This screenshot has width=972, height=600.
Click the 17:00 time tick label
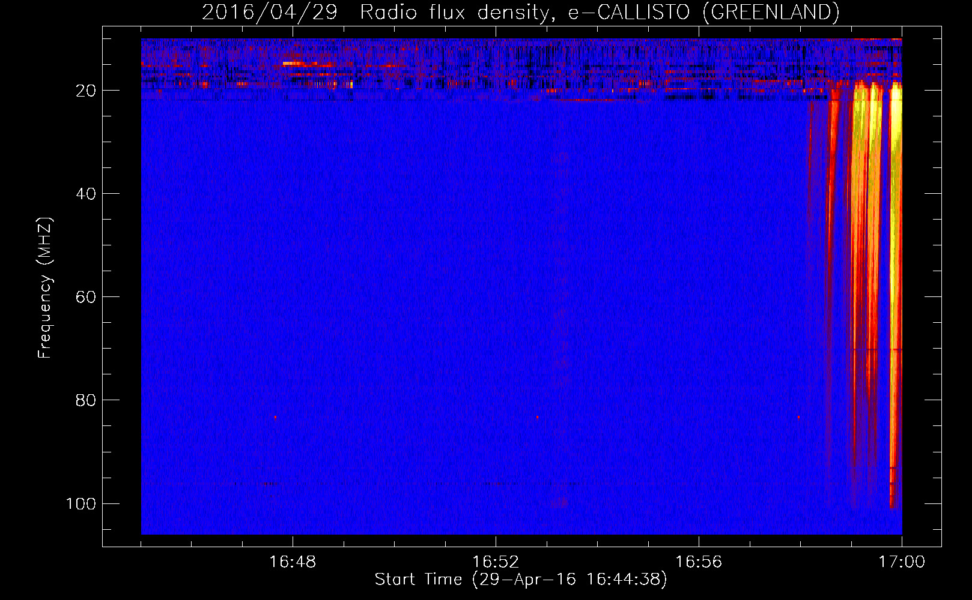tap(902, 562)
